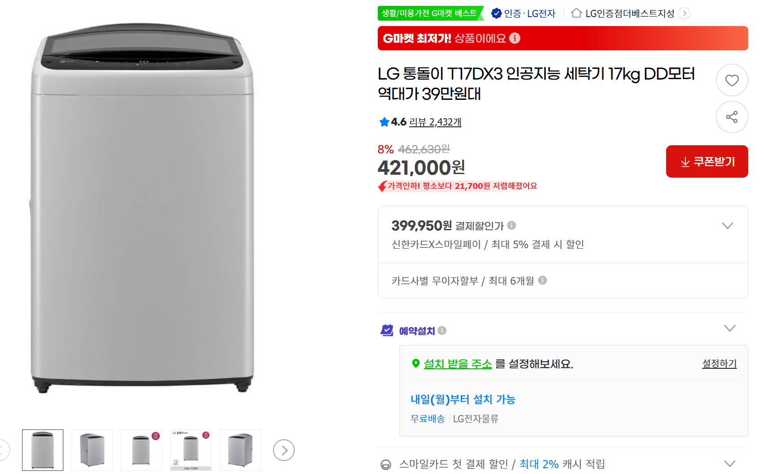Click the 무이자할부 info icon

click(544, 280)
